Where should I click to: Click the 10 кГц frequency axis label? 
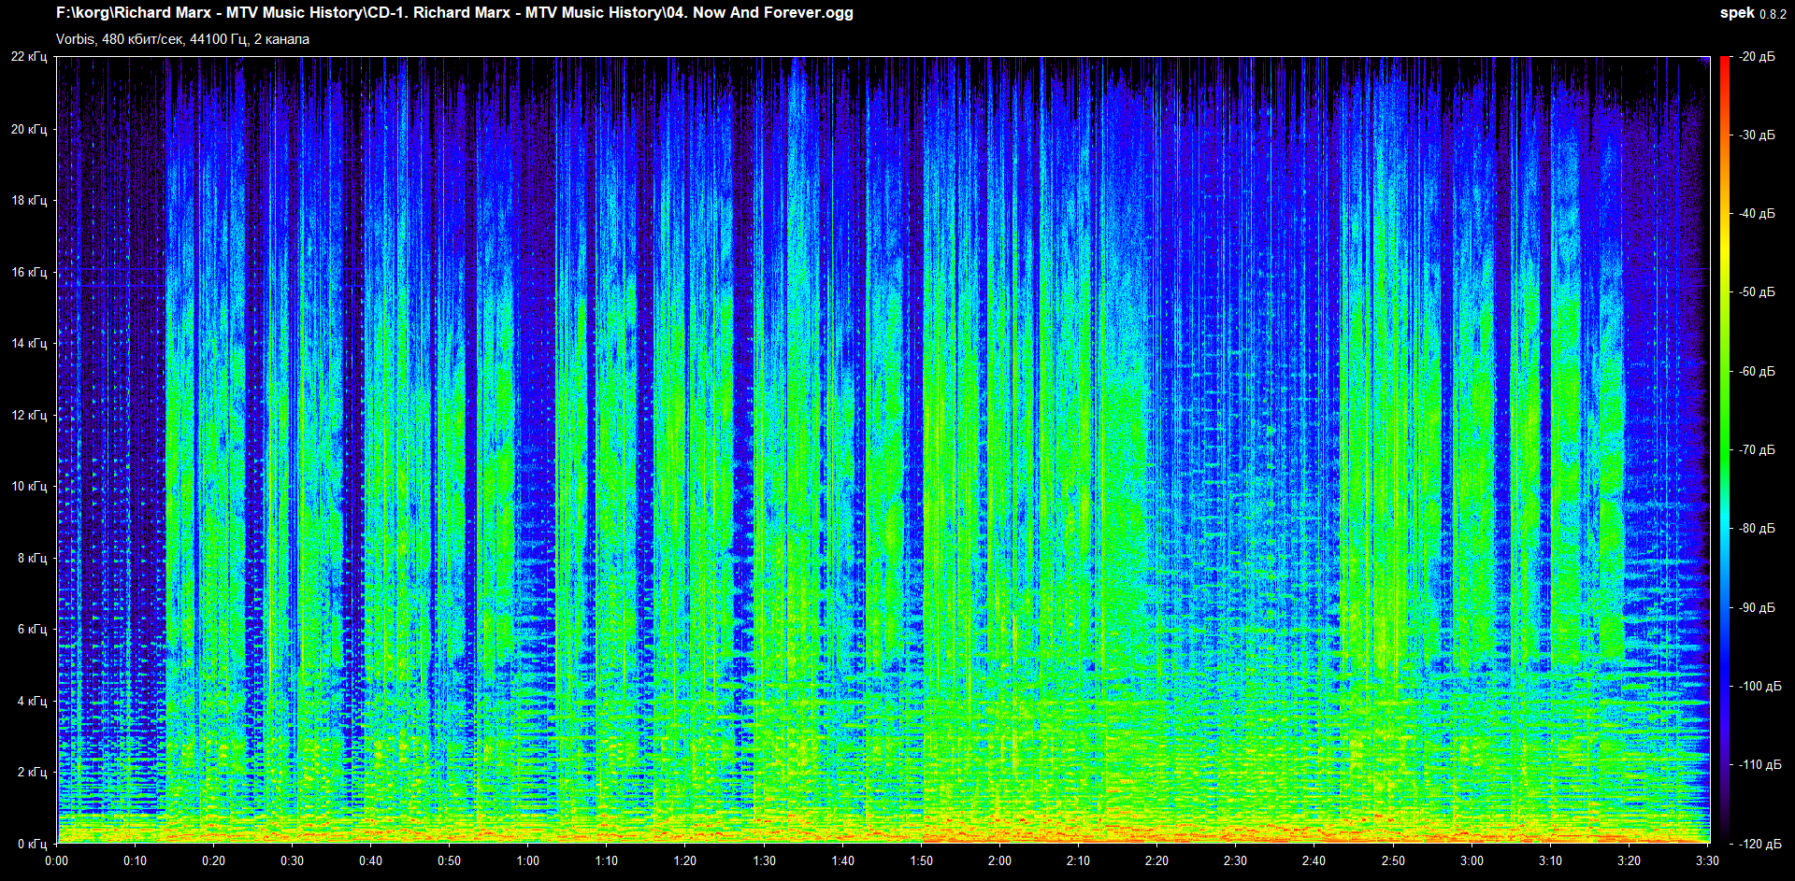click(x=29, y=486)
